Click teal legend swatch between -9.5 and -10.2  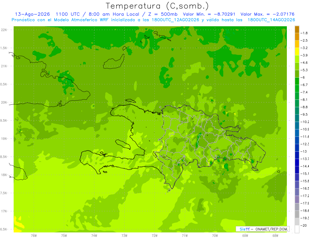point(297,118)
